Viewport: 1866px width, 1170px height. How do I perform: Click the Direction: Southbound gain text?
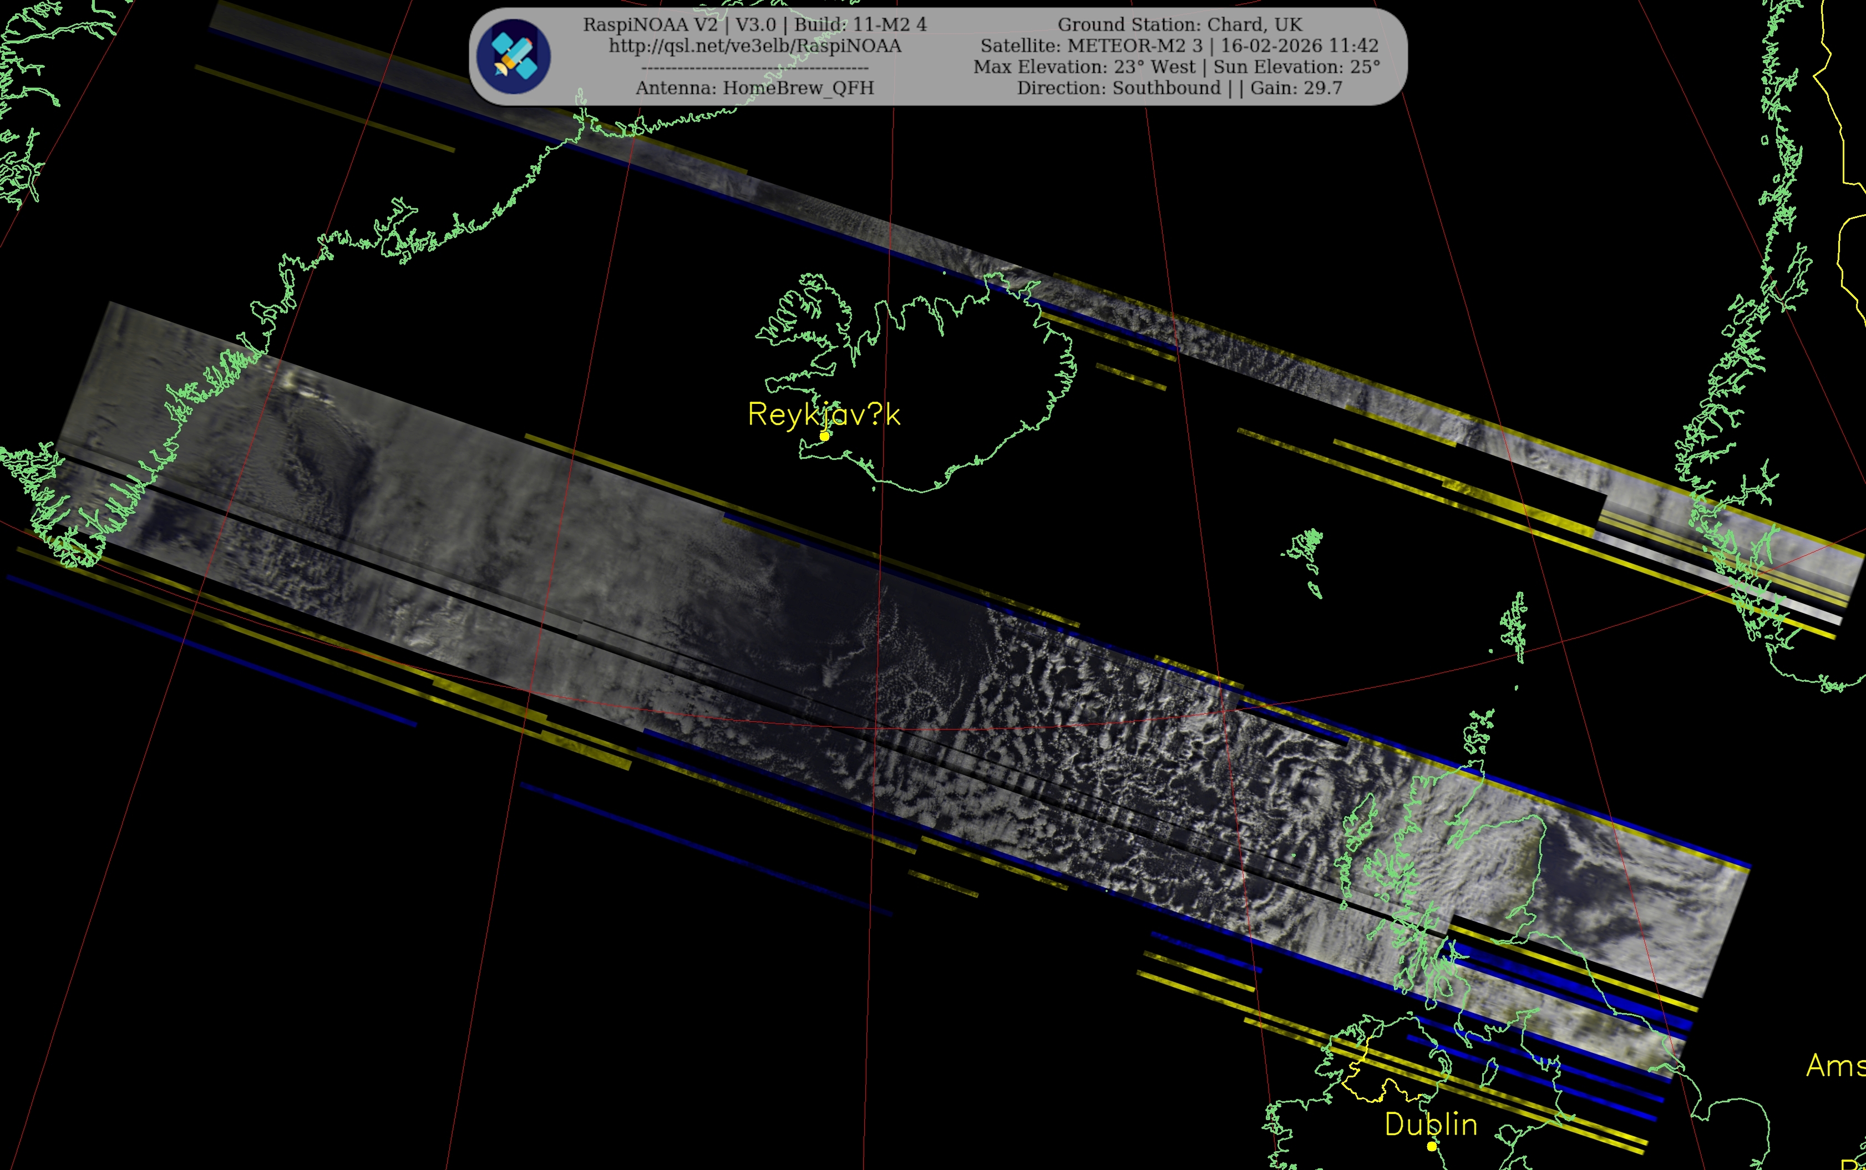(x=1179, y=88)
